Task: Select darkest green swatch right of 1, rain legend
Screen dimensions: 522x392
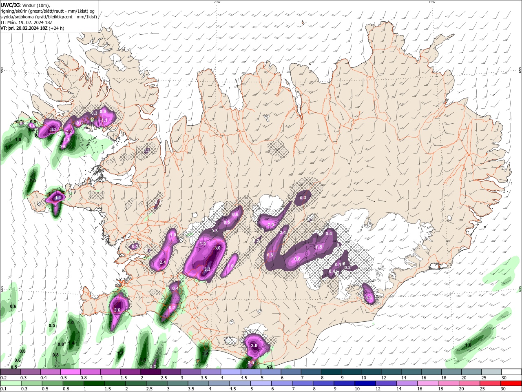Action: click(94, 383)
